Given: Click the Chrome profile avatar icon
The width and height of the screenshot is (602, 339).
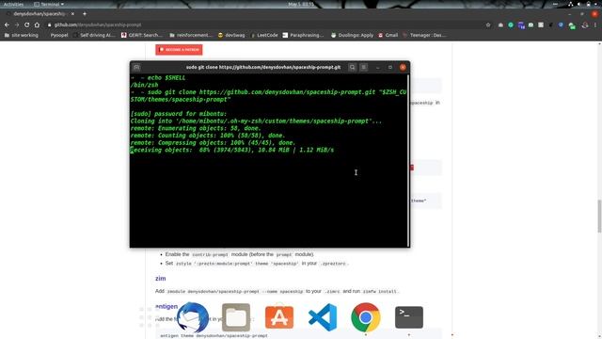Looking at the screenshot, I should pyautogui.click(x=585, y=24).
